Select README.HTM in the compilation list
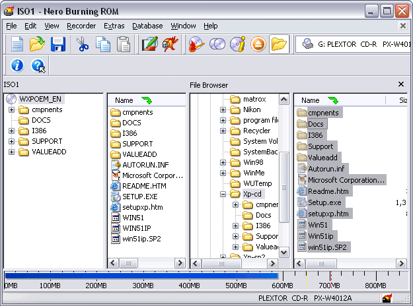The image size is (413, 306). [144, 186]
